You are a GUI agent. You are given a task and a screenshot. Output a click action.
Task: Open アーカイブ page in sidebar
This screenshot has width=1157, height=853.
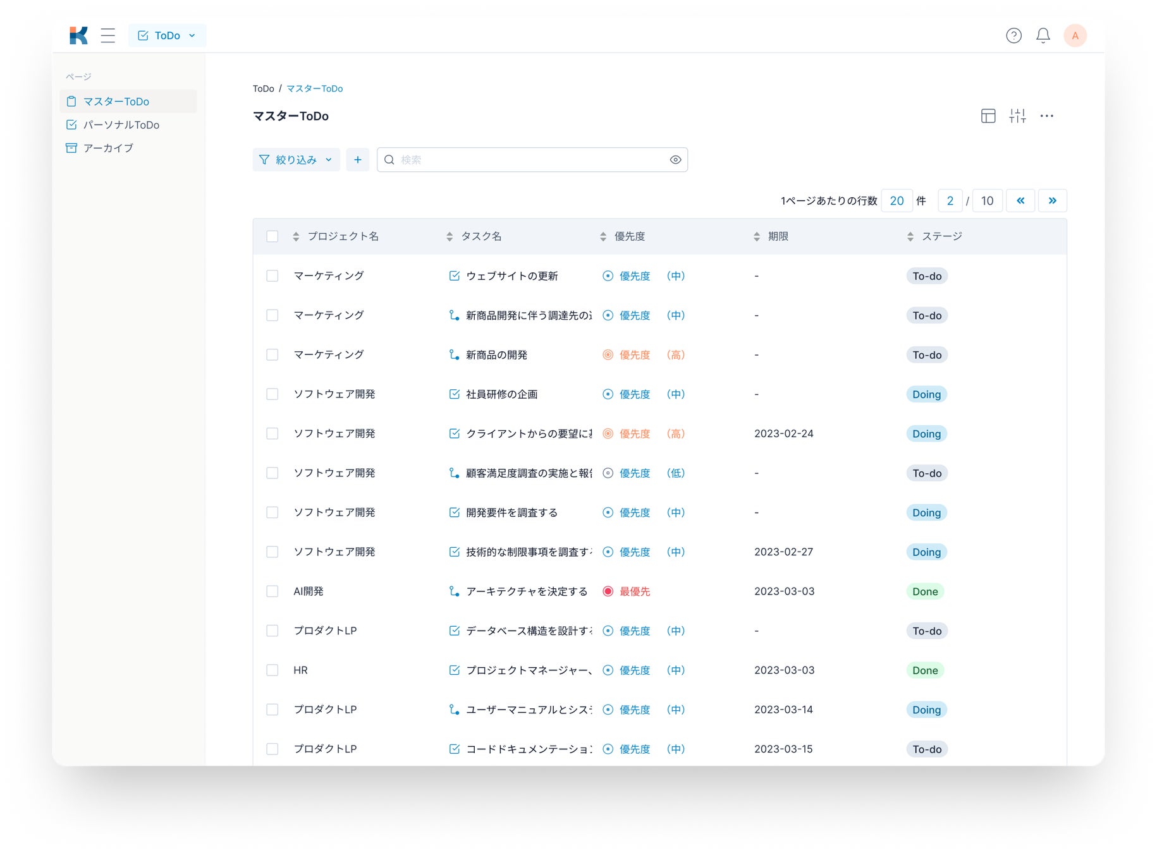point(108,148)
